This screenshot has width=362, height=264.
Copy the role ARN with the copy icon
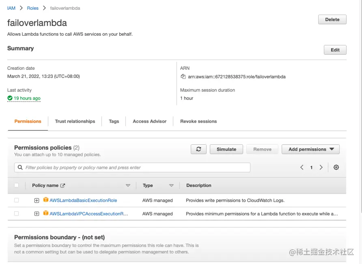(183, 76)
